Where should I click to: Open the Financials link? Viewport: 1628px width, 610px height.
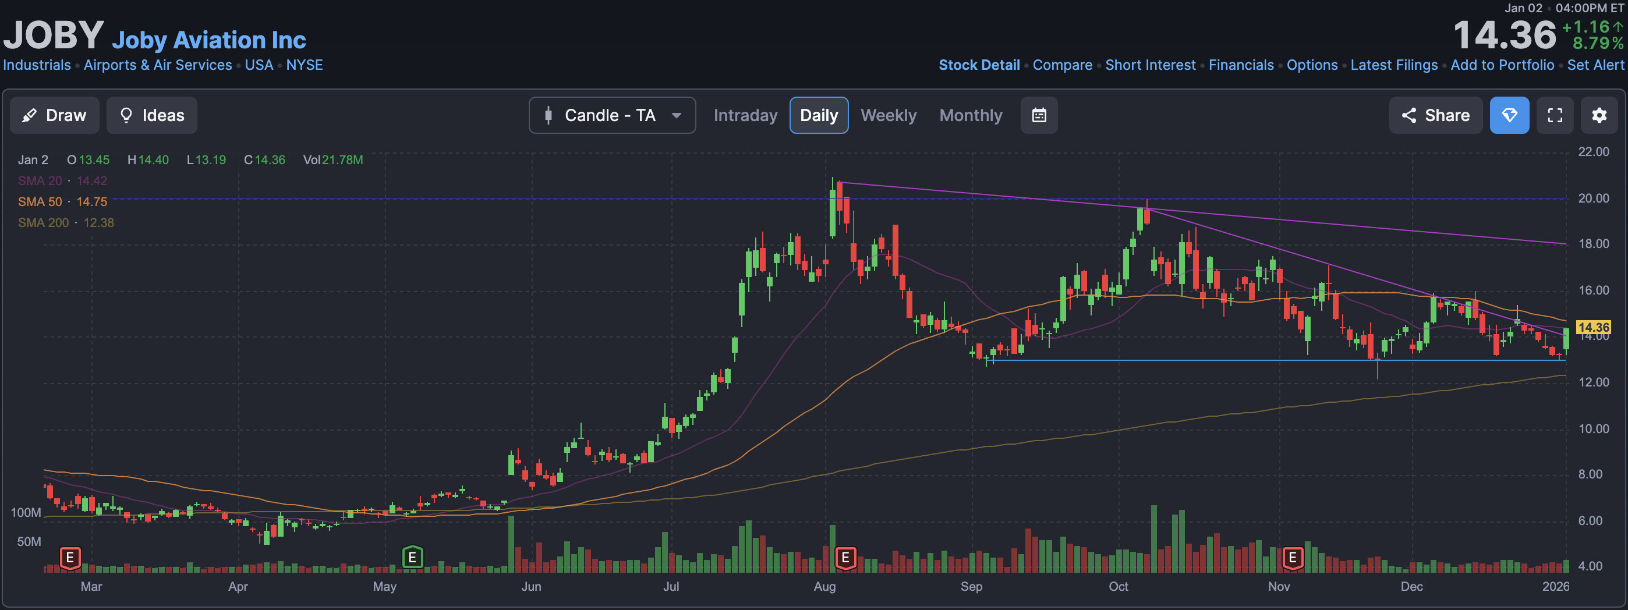pyautogui.click(x=1241, y=65)
